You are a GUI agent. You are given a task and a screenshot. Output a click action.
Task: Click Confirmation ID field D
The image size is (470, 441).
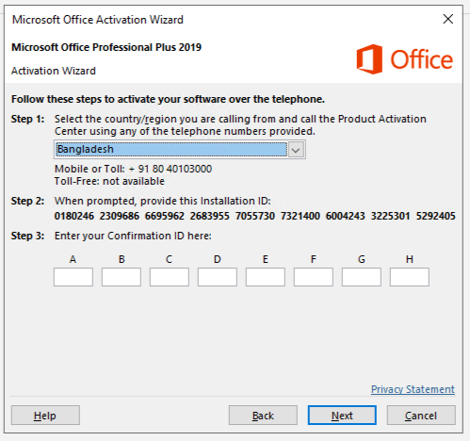(218, 277)
